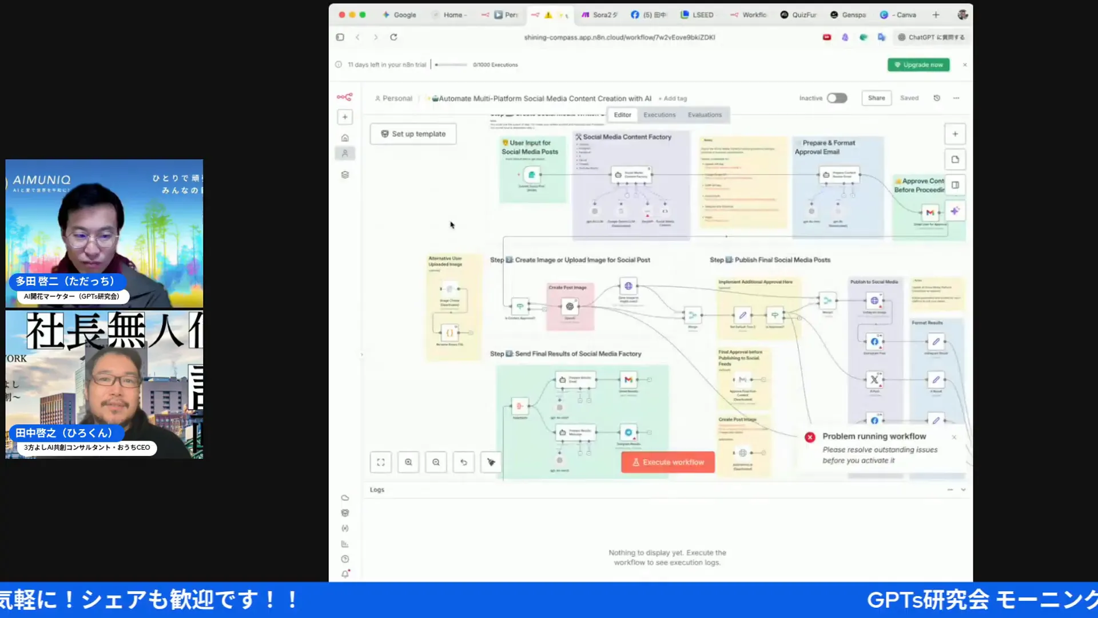Switch to the Evaluations tab
Image resolution: width=1098 pixels, height=618 pixels.
coord(705,115)
